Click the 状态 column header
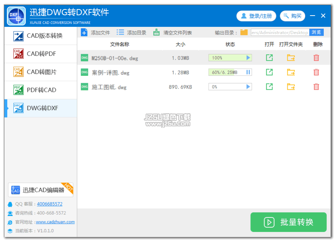The image size is (335, 241). tap(230, 44)
